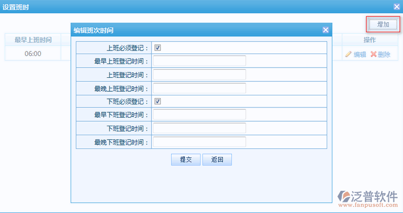403x213 pixels.
Task: Click the 最早上班时间 column header
Action: point(33,40)
